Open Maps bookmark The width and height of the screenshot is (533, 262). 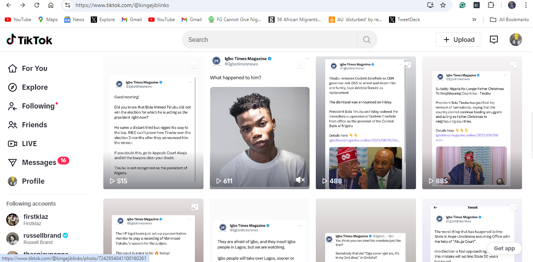tap(48, 20)
